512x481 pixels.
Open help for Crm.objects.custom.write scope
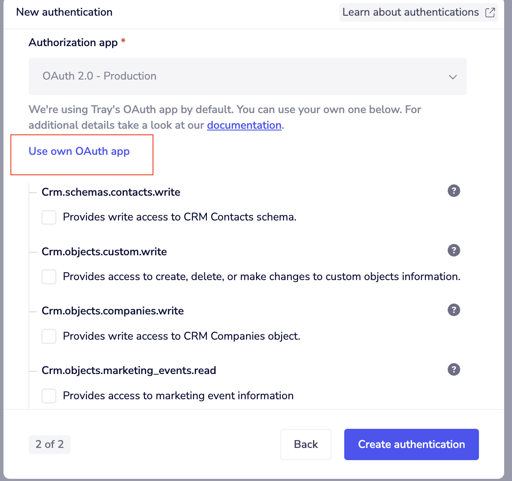(x=454, y=251)
